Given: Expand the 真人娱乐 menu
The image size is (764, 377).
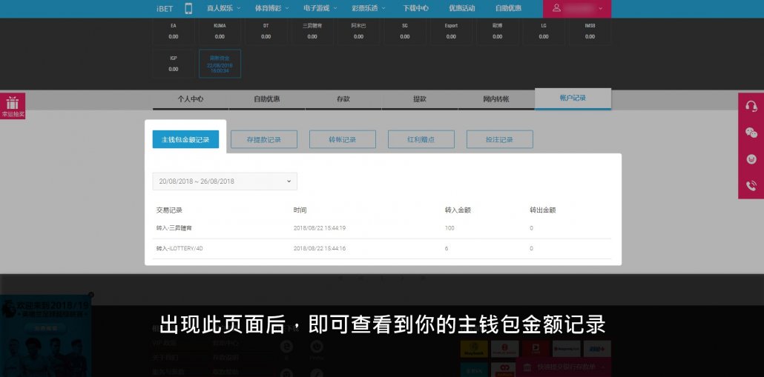Looking at the screenshot, I should pyautogui.click(x=224, y=8).
